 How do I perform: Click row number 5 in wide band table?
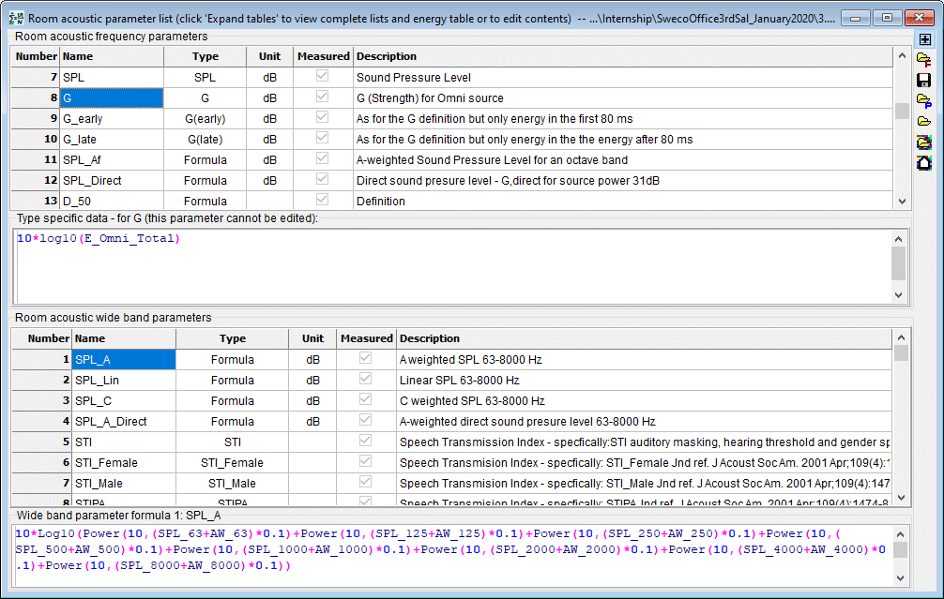coord(42,442)
